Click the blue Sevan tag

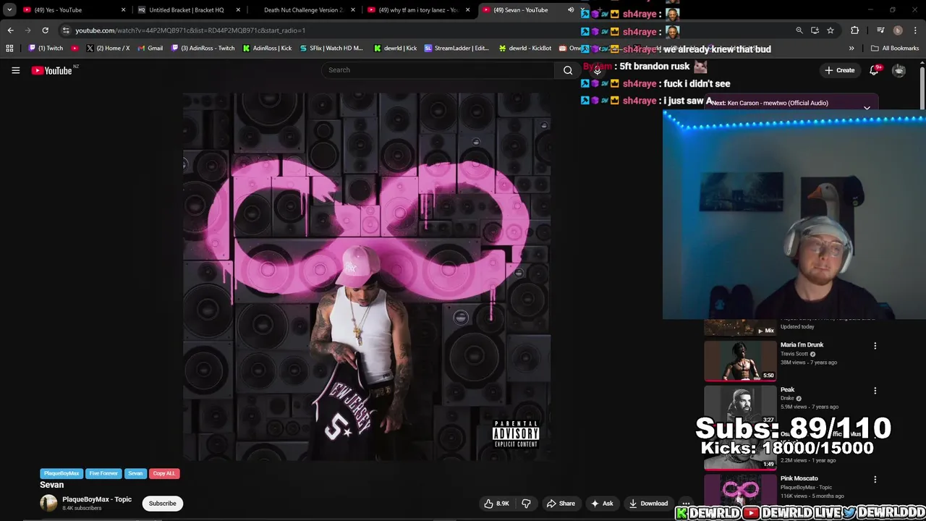[x=135, y=473]
